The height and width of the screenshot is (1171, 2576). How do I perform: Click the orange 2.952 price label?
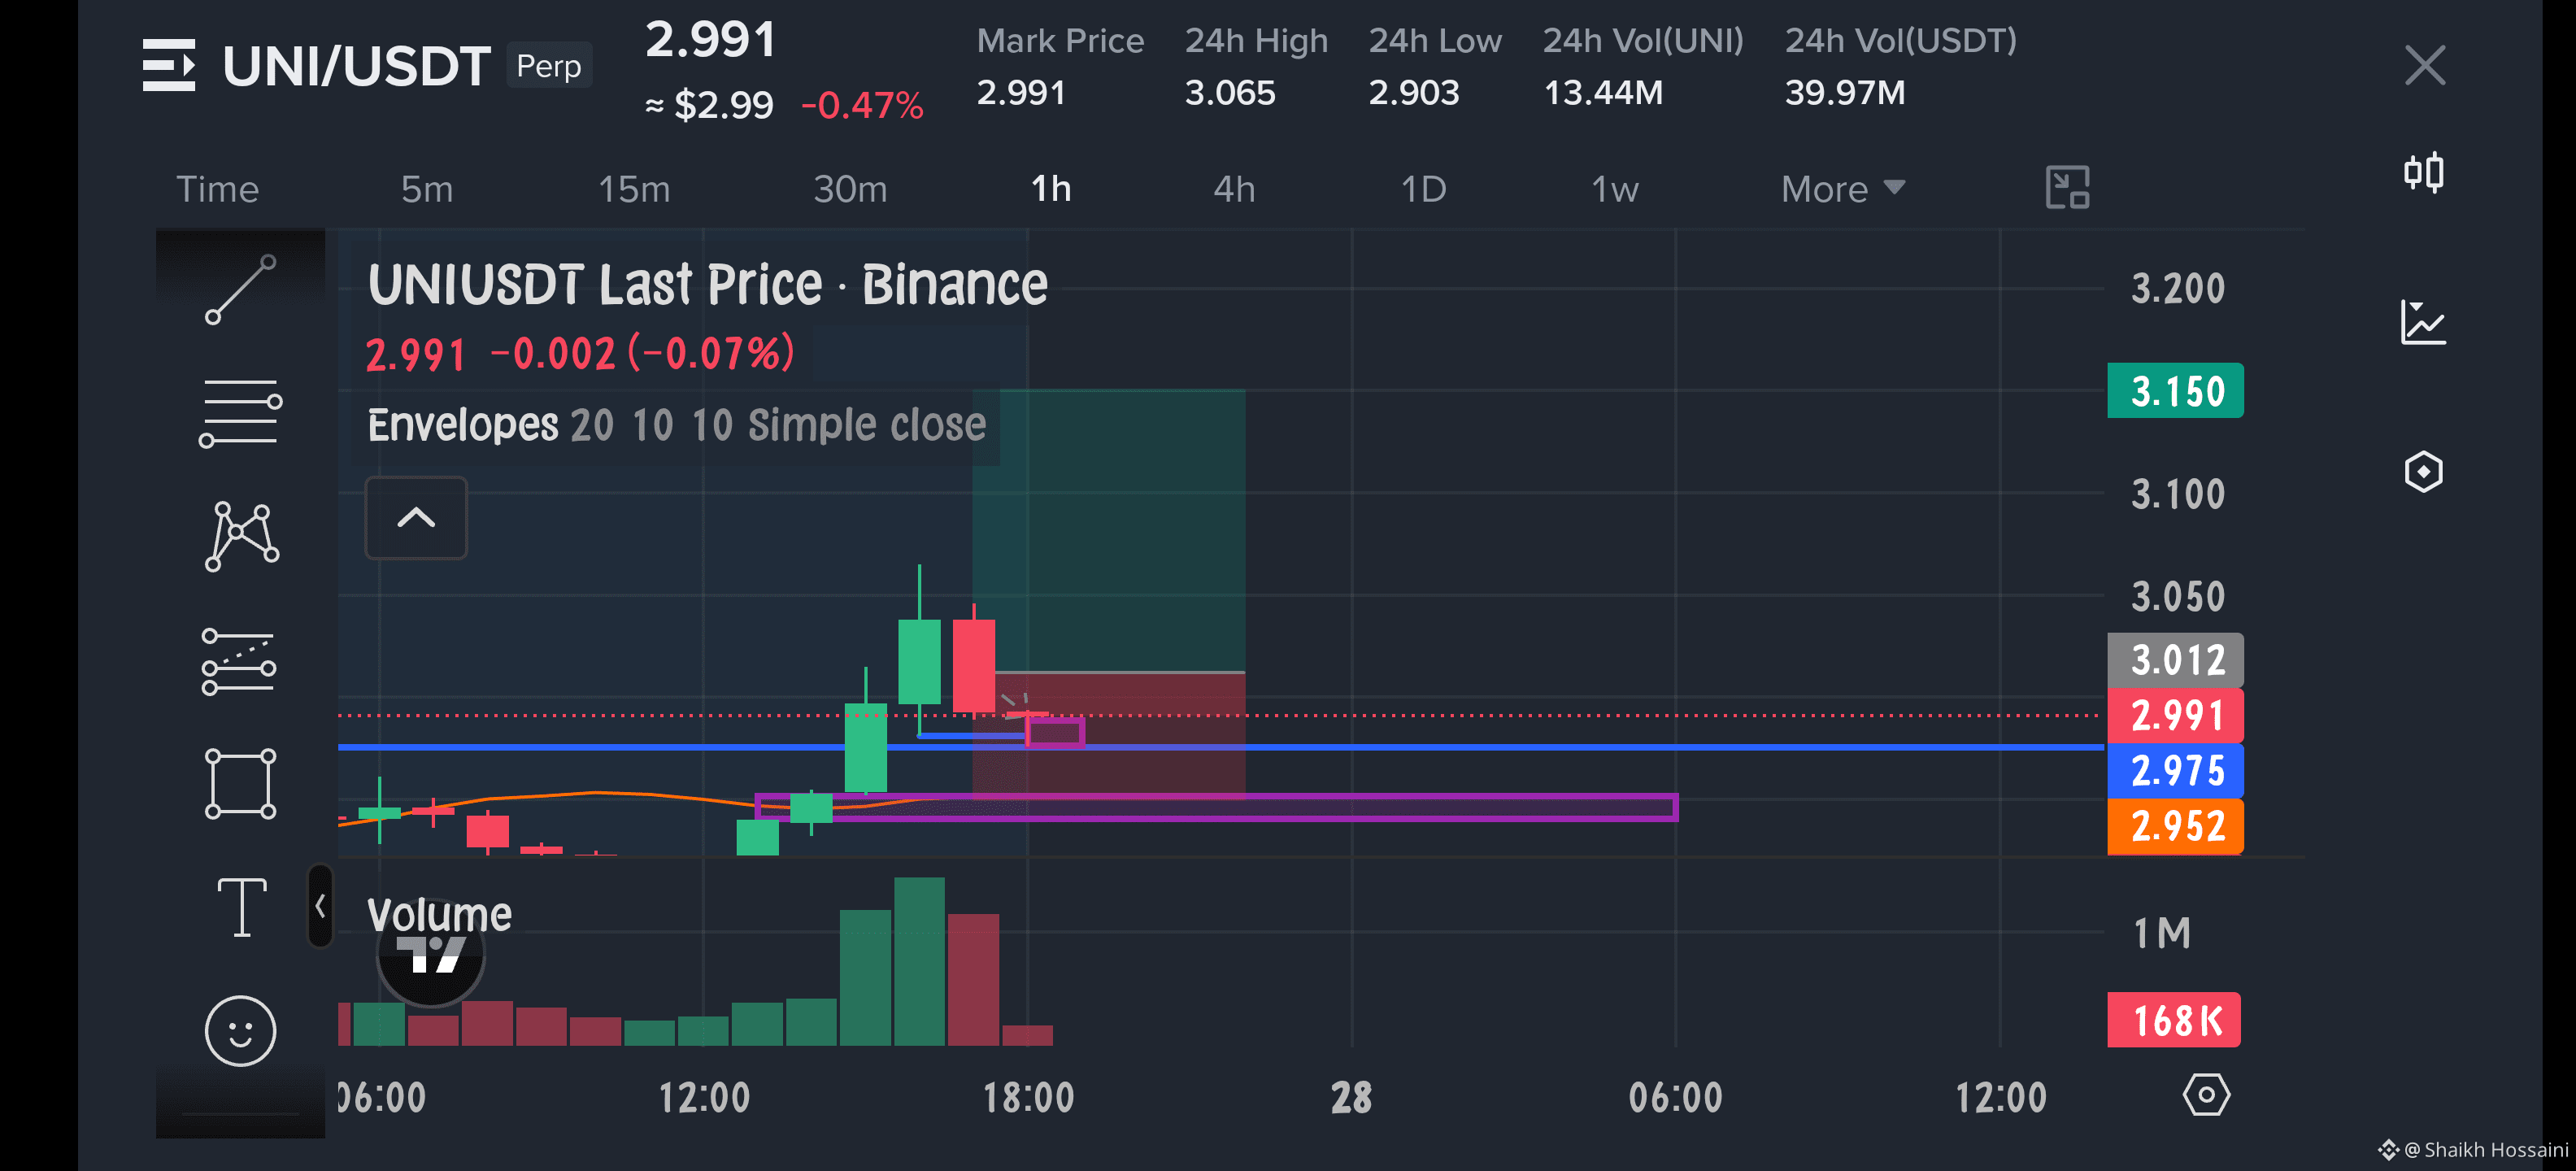coord(2175,826)
